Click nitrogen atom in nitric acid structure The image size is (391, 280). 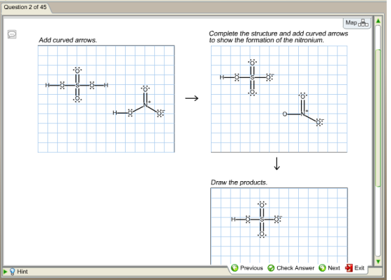pyautogui.click(x=145, y=105)
